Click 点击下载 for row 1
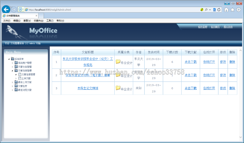This screenshot has width=244, height=143. [191, 62]
